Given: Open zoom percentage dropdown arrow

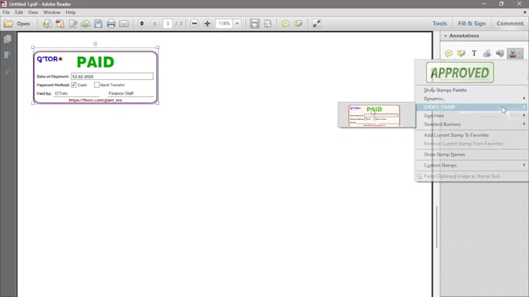Looking at the screenshot, I should pyautogui.click(x=237, y=23).
